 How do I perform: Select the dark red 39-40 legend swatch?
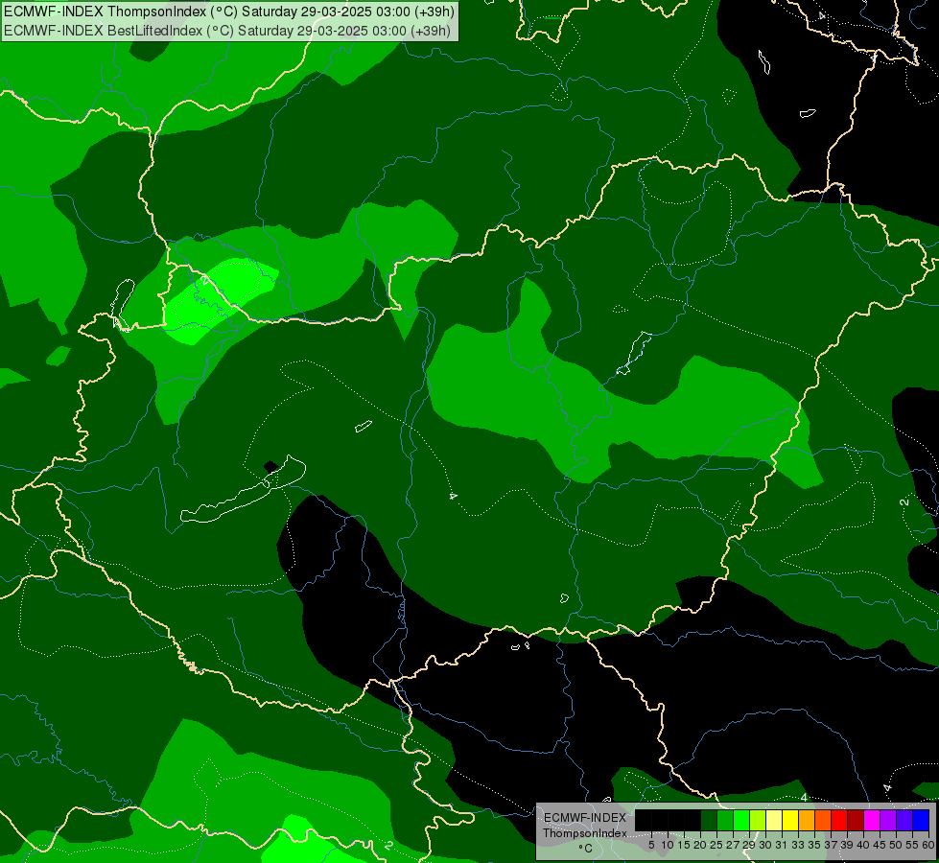tap(856, 820)
